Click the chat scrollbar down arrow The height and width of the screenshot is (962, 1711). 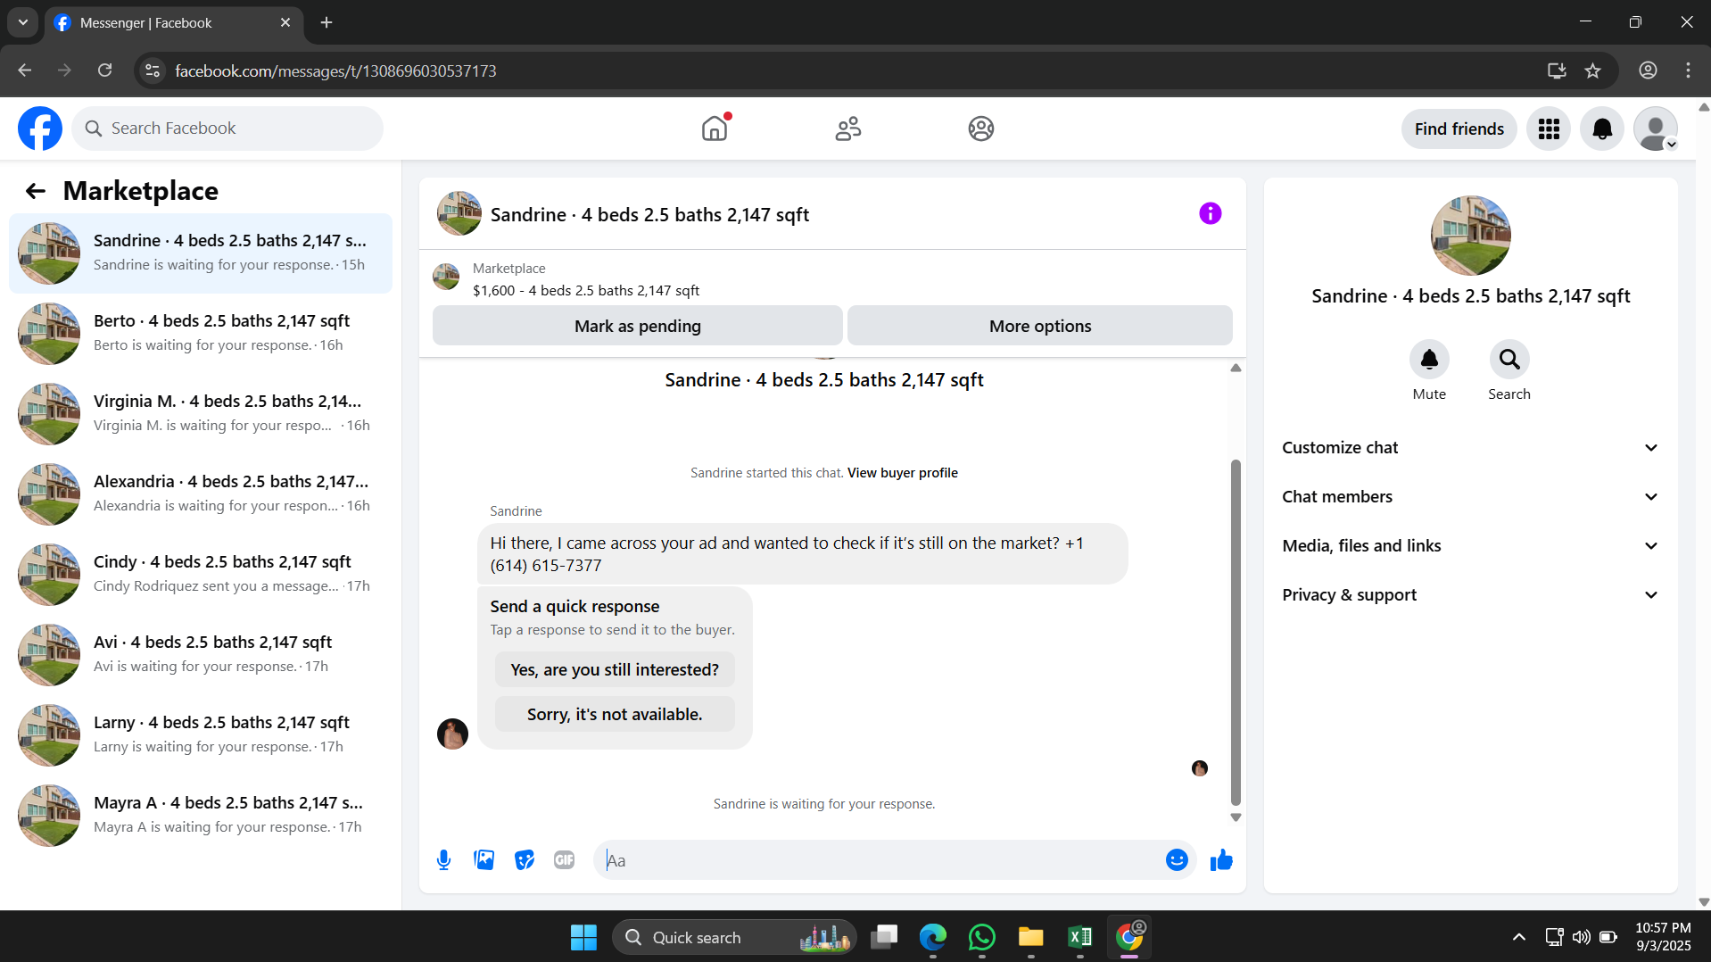(x=1236, y=817)
